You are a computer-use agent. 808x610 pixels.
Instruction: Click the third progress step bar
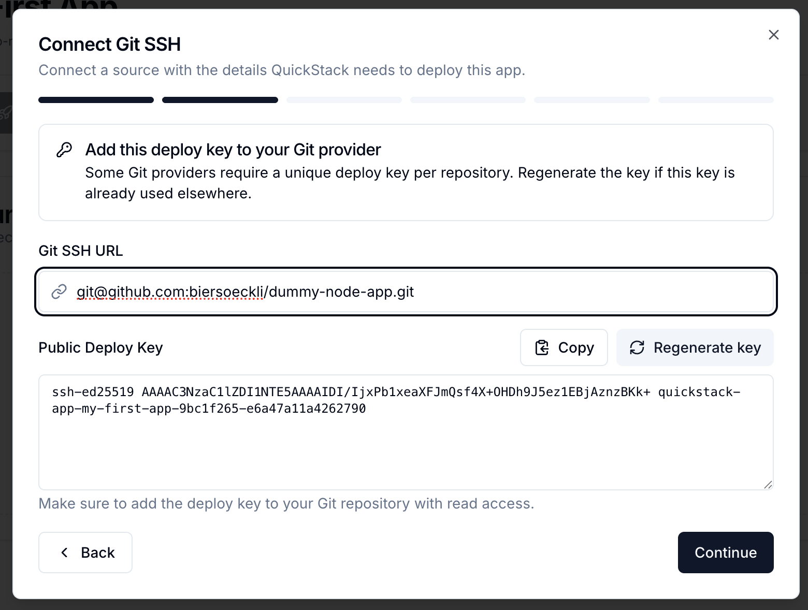tap(344, 100)
